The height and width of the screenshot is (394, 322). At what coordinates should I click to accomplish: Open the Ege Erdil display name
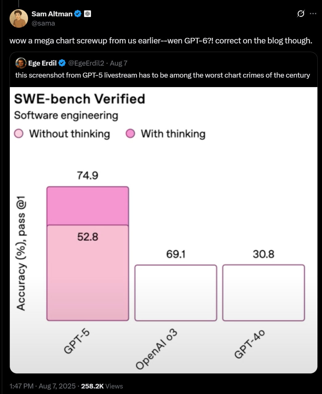[x=42, y=63]
